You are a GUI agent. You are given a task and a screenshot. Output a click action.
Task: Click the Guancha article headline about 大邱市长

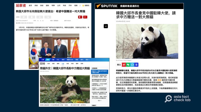pos(51,11)
